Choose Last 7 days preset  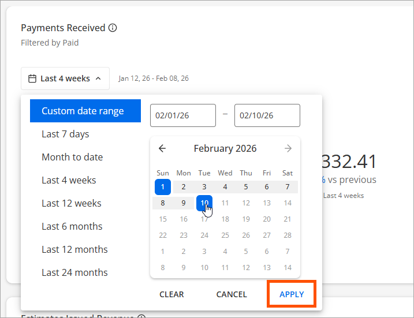(65, 134)
